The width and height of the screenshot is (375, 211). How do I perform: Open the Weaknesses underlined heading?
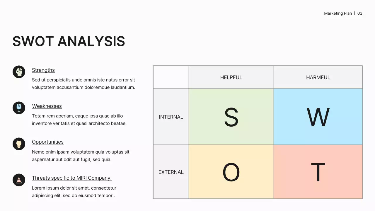[x=47, y=106]
